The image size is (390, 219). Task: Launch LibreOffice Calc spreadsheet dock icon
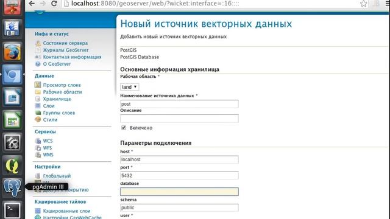pos(12,120)
